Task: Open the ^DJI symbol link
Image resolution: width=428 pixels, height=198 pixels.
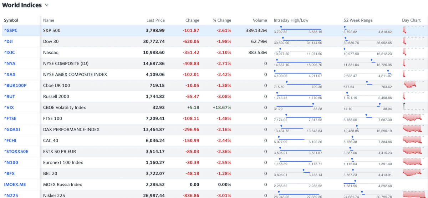Action: (x=9, y=42)
